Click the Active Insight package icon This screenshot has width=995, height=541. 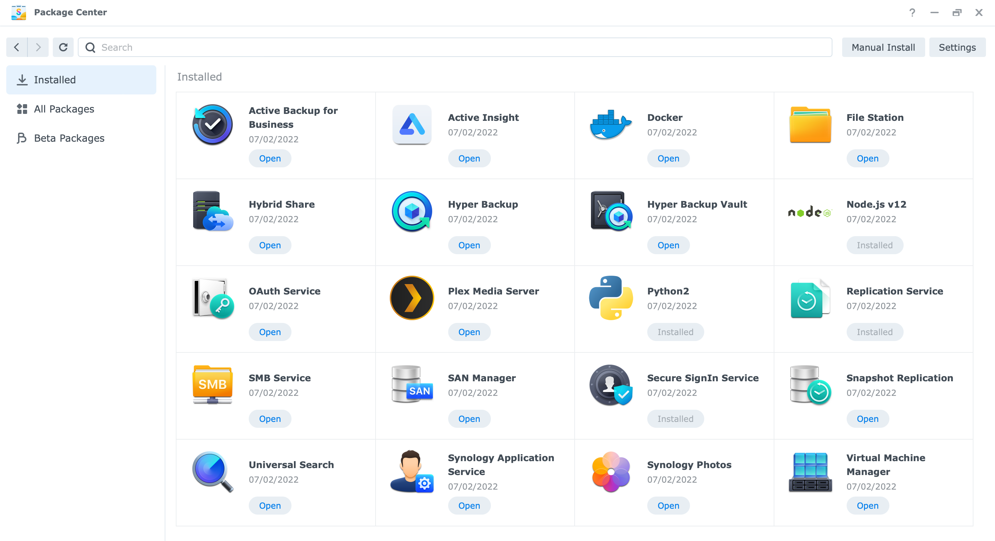point(412,124)
